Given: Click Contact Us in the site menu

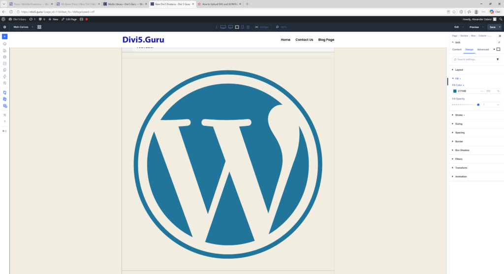Looking at the screenshot, I should 304,40.
